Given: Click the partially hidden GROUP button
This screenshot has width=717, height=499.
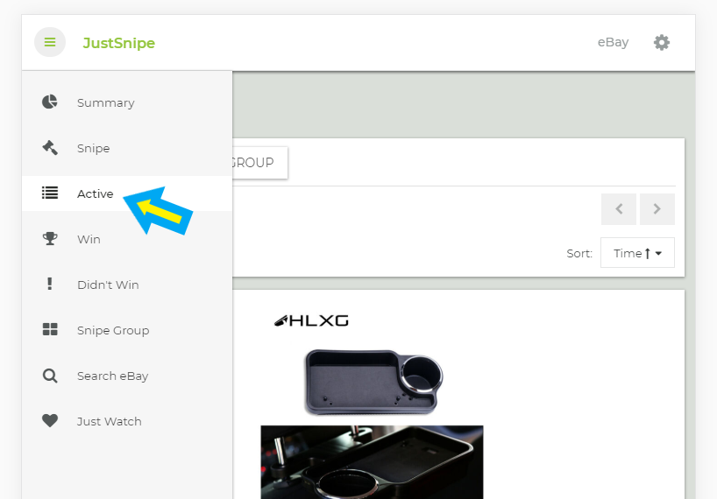Looking at the screenshot, I should pos(259,163).
